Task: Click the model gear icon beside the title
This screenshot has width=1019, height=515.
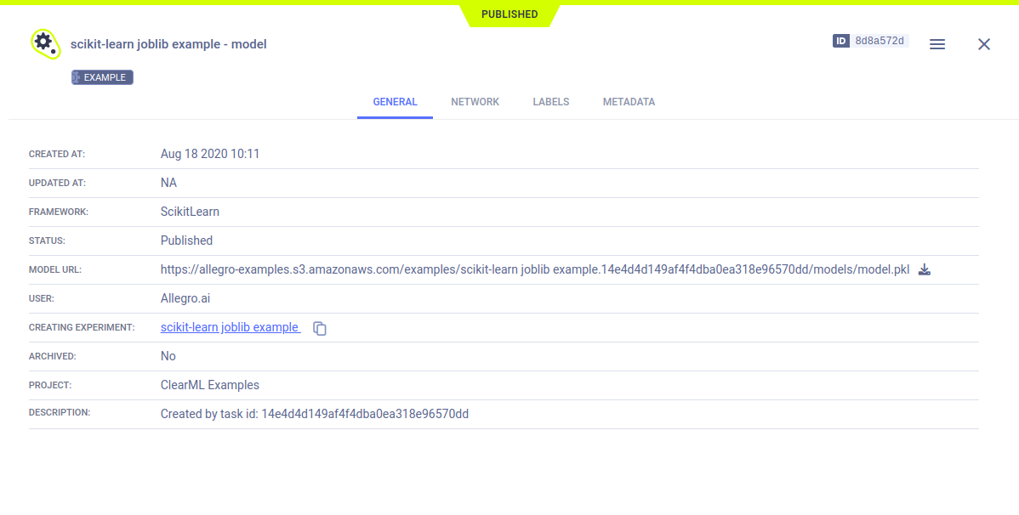Action: pyautogui.click(x=44, y=42)
